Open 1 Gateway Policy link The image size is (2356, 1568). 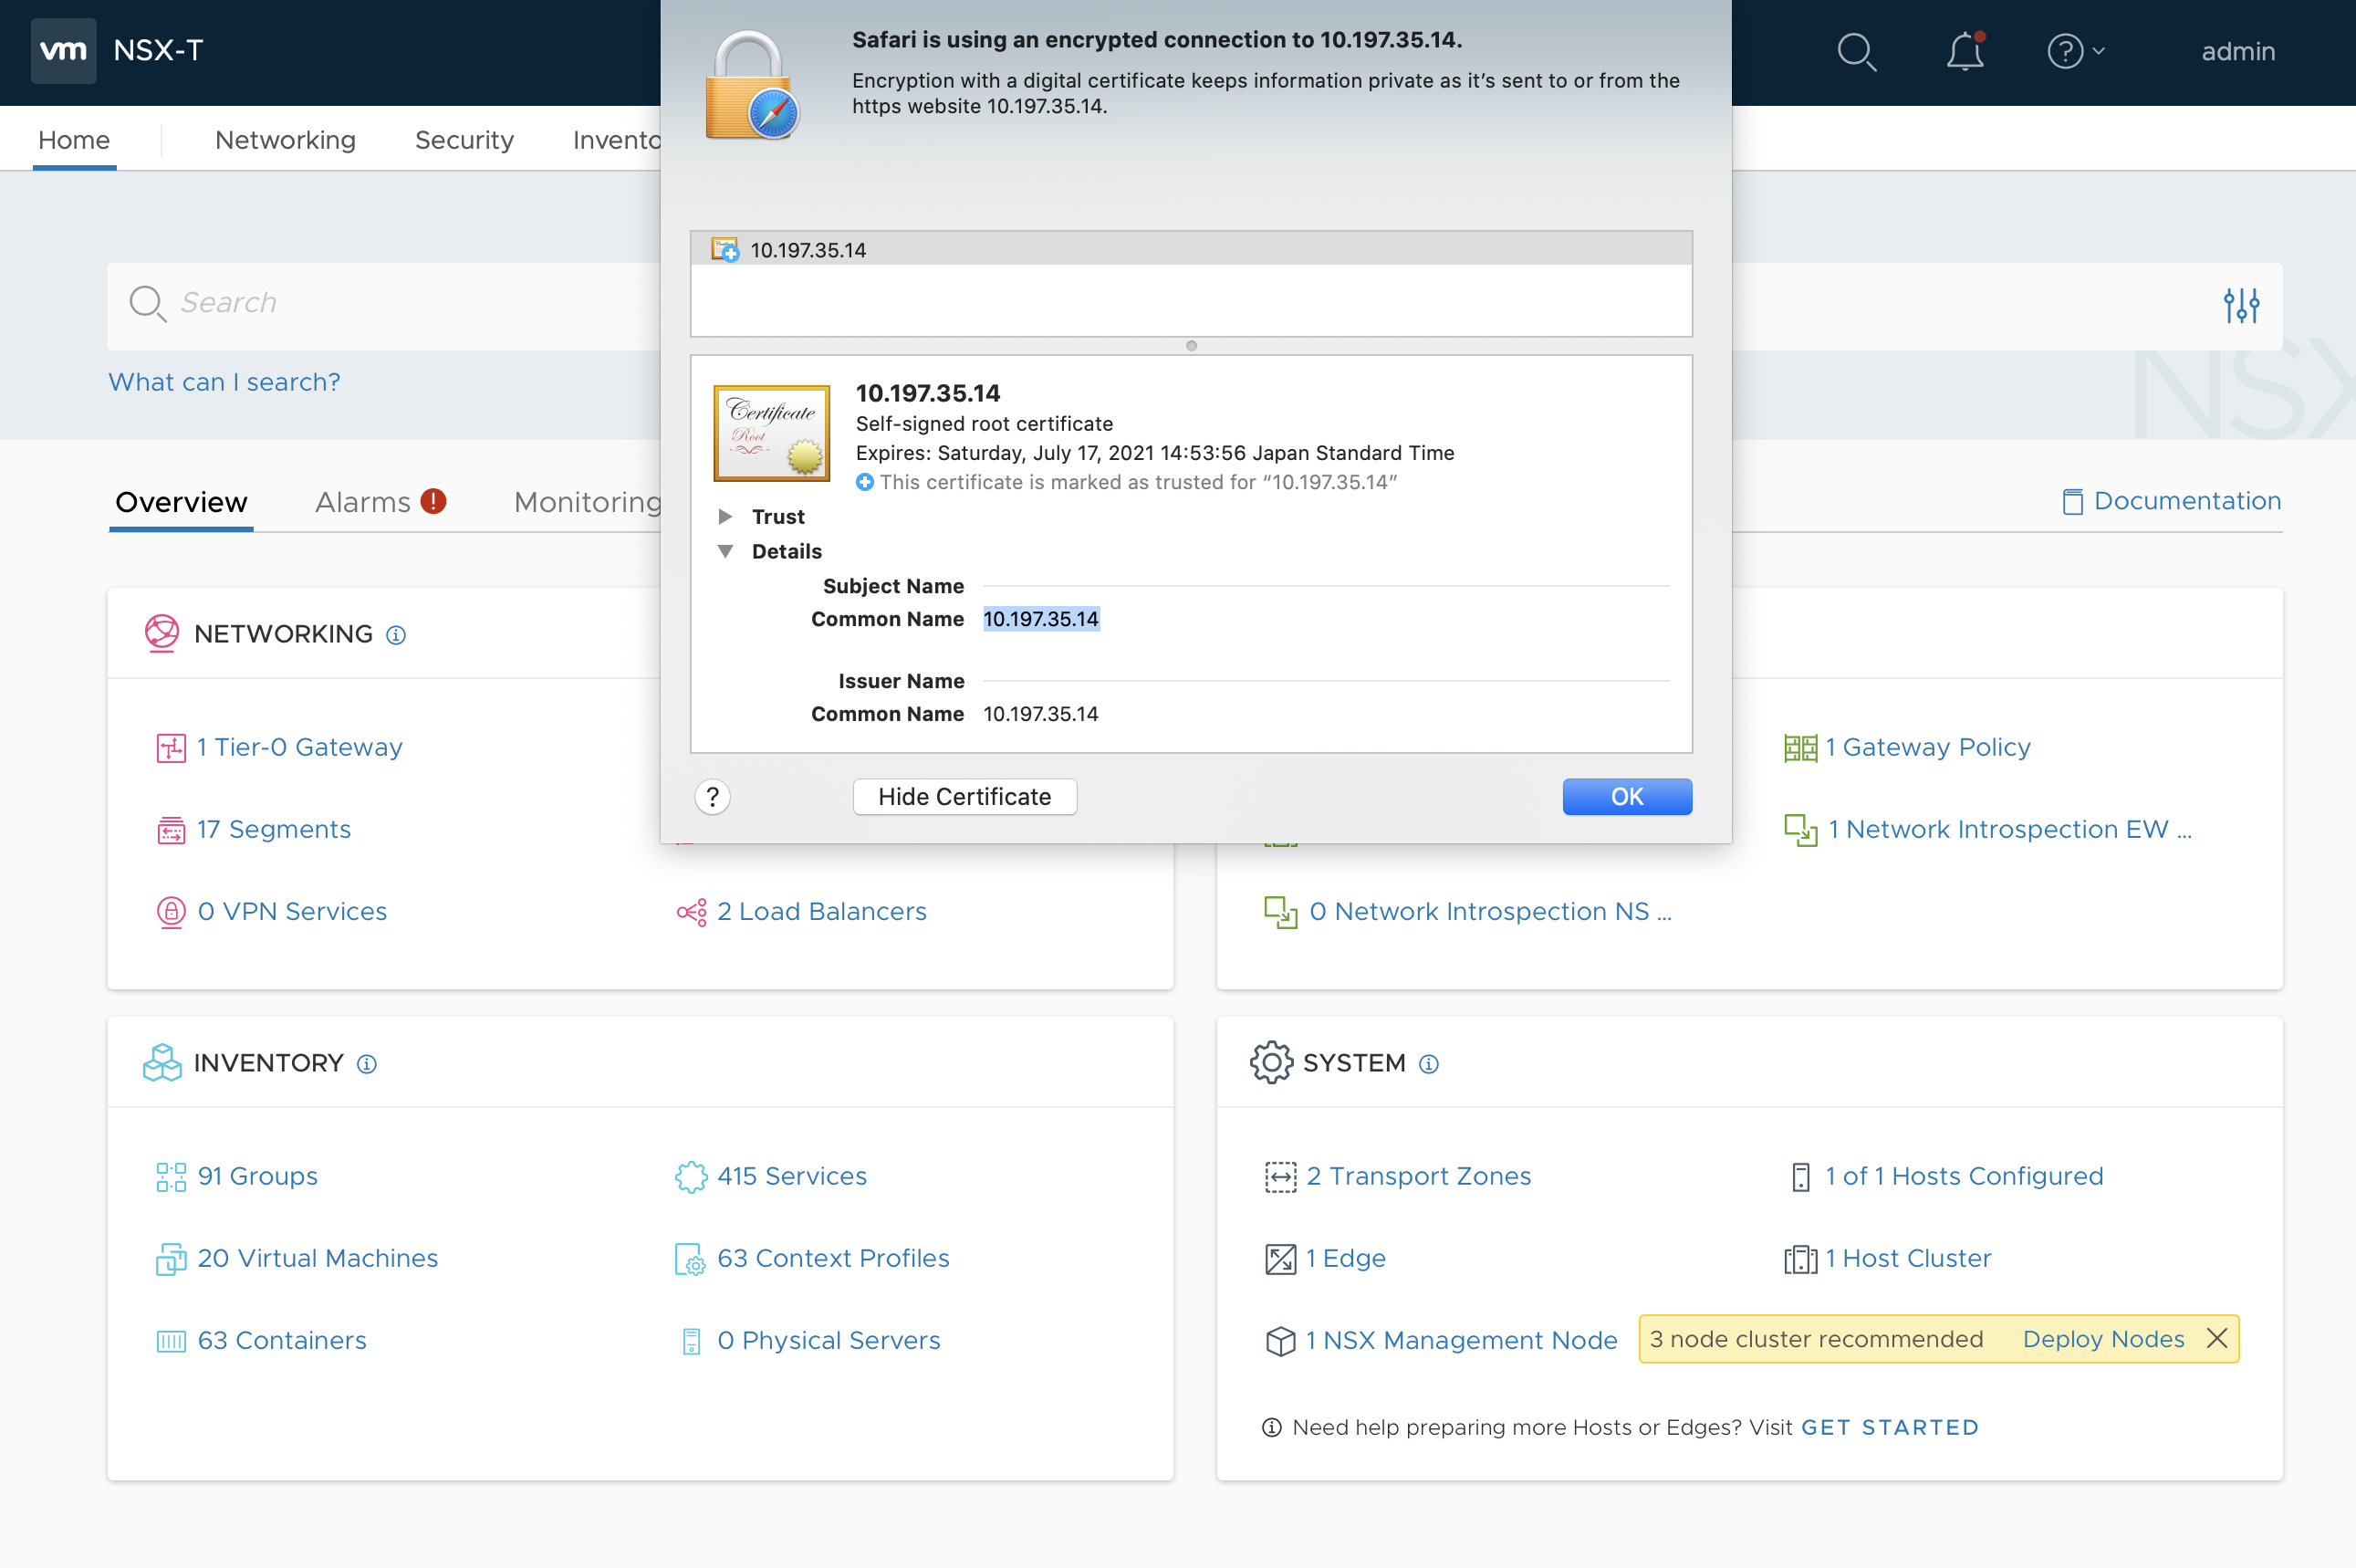1927,747
